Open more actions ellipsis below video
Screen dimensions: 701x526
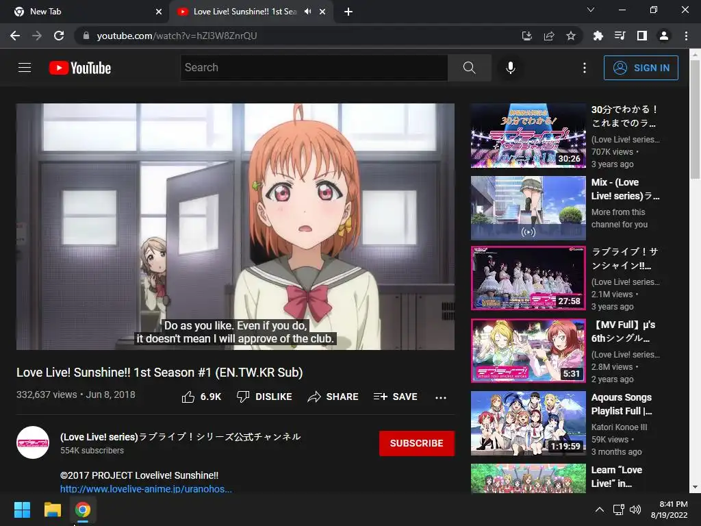coord(441,397)
